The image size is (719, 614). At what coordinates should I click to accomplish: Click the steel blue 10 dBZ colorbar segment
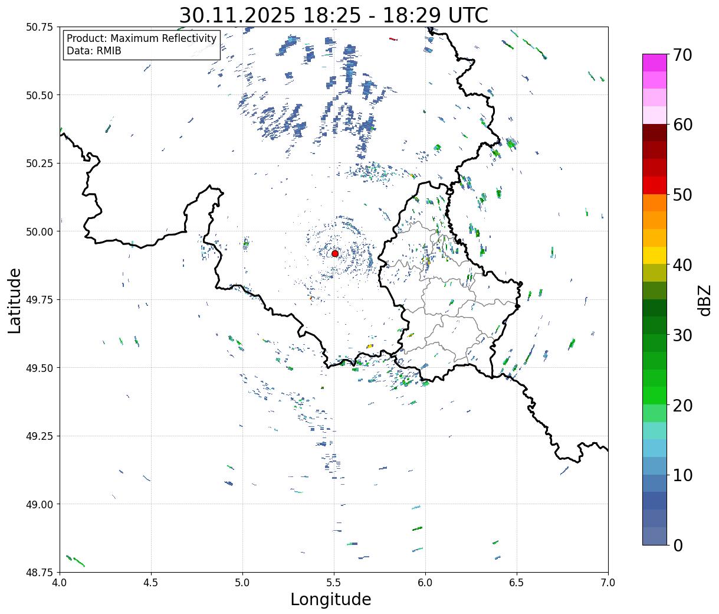(x=654, y=483)
